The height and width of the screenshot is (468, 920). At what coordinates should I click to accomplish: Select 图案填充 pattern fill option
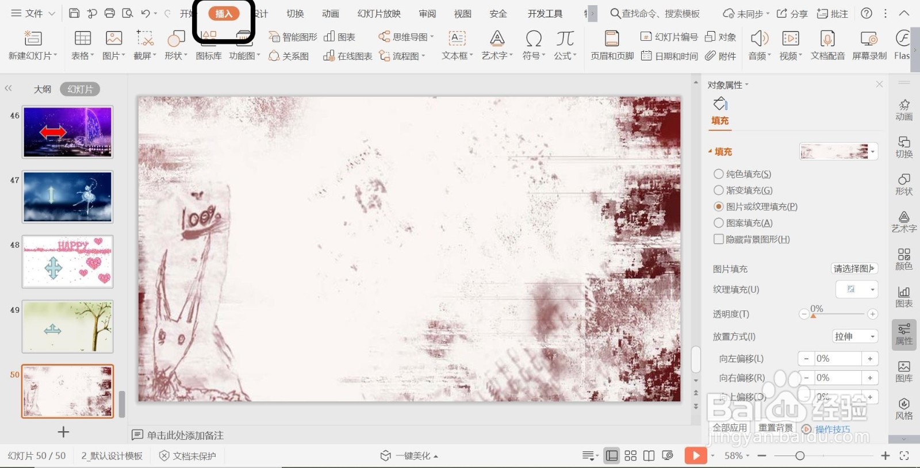click(718, 223)
